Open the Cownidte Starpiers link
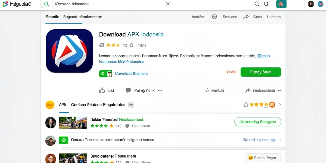Image resolution: width=326 pixels, height=163 pixels. click(x=131, y=74)
